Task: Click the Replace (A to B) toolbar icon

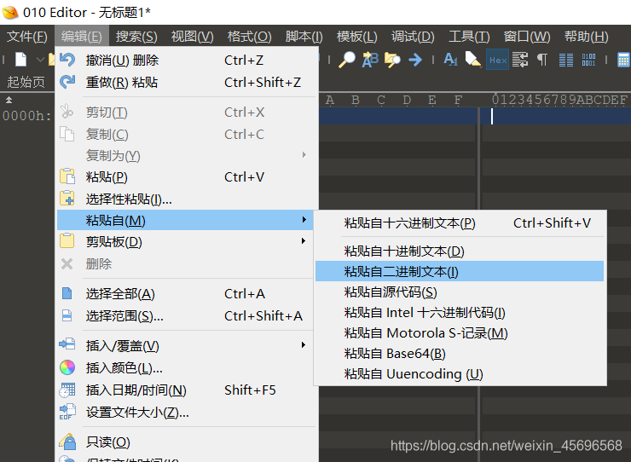Action: (x=370, y=60)
